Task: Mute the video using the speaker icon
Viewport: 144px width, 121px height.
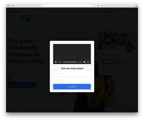Action: tap(84, 62)
